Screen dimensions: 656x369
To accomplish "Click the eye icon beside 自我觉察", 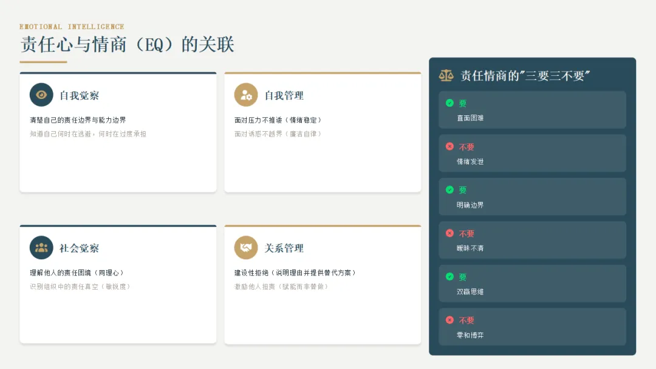I will (x=41, y=95).
